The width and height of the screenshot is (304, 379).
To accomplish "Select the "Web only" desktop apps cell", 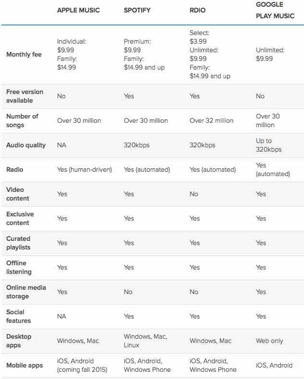I will pos(269,341).
